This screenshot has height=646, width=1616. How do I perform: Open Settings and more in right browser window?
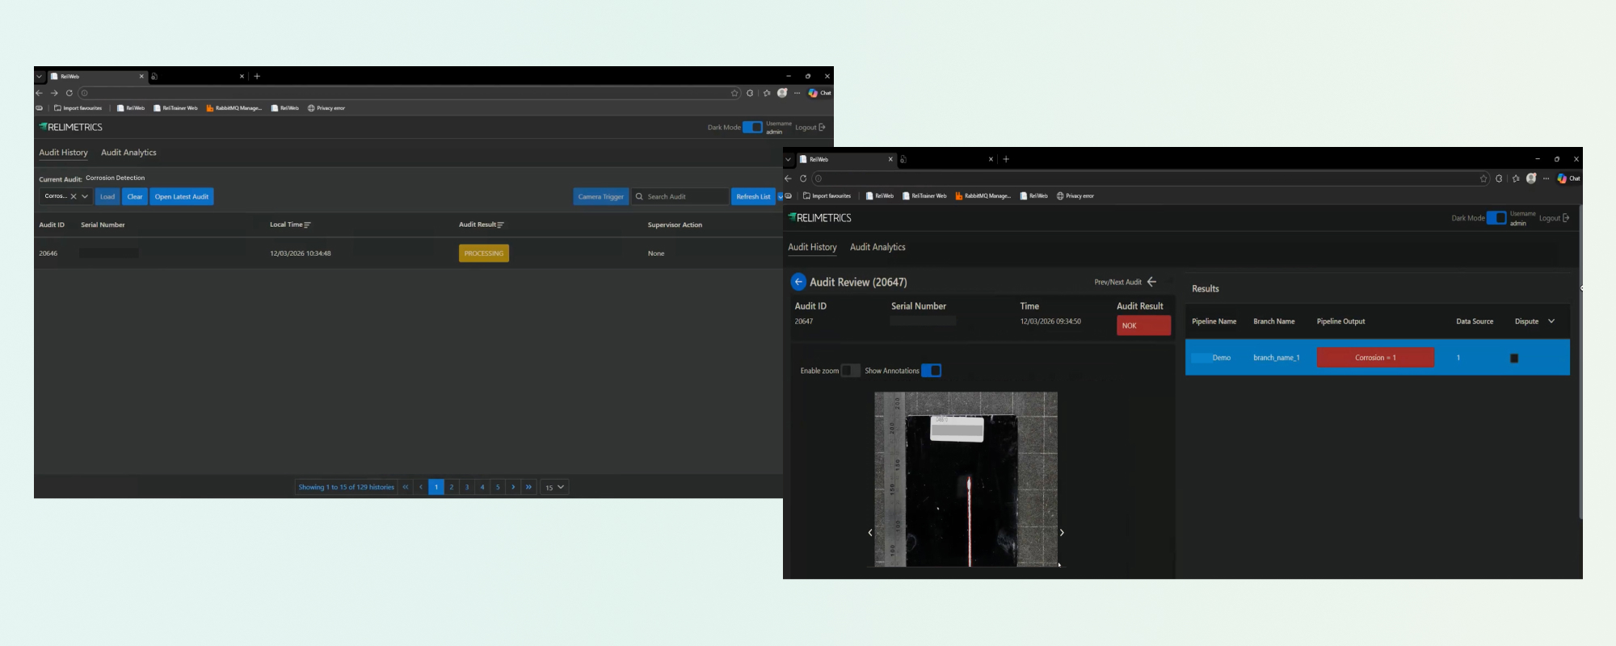click(1546, 178)
